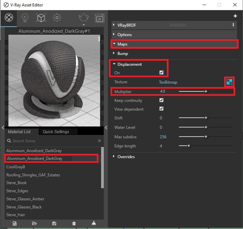Import material file with folder icon
Screen dimensions: 243x229
pos(34,223)
